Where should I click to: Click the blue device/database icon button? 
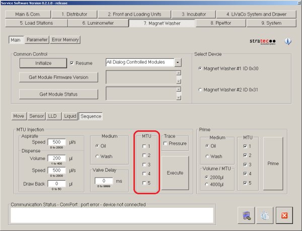246,215
